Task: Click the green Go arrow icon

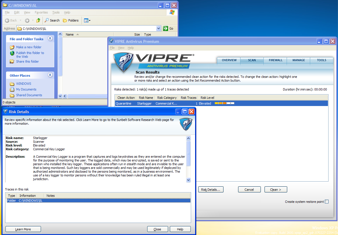Action: coord(166,28)
